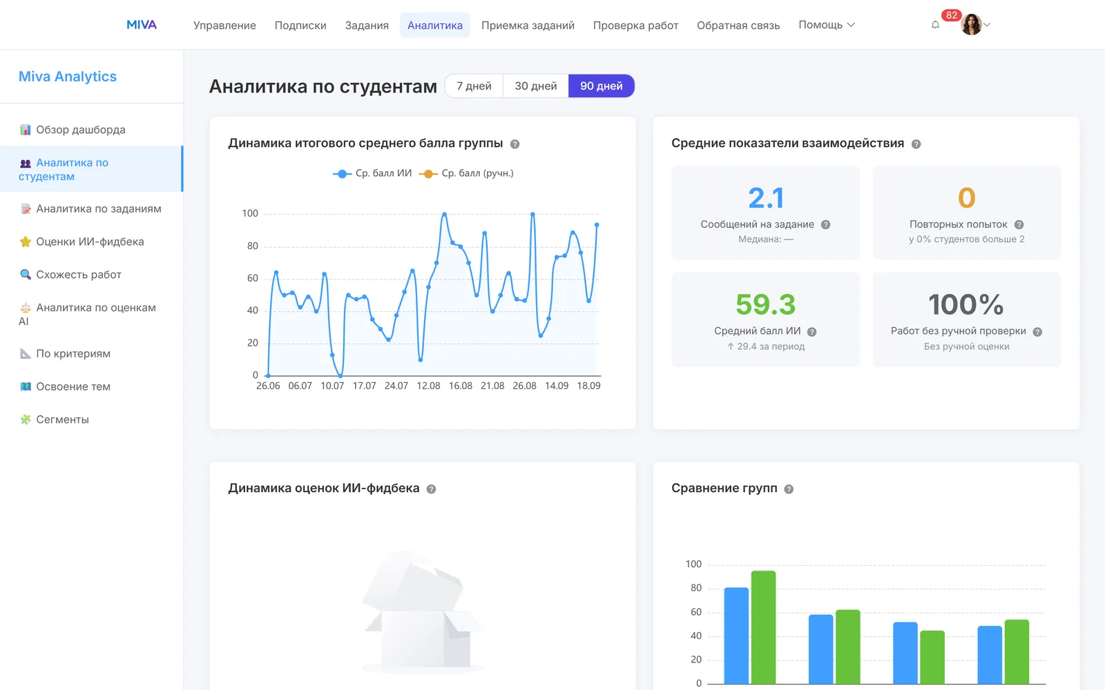
Task: Show help for Средние показатели взаимодействия
Action: coord(916,144)
